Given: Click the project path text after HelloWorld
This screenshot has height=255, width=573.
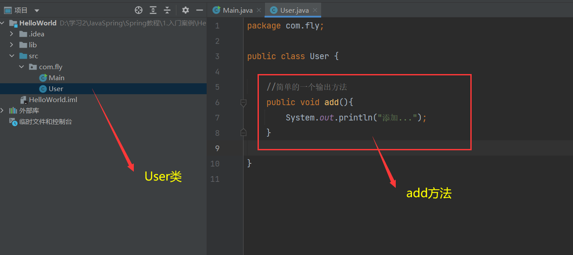Looking at the screenshot, I should pos(133,23).
